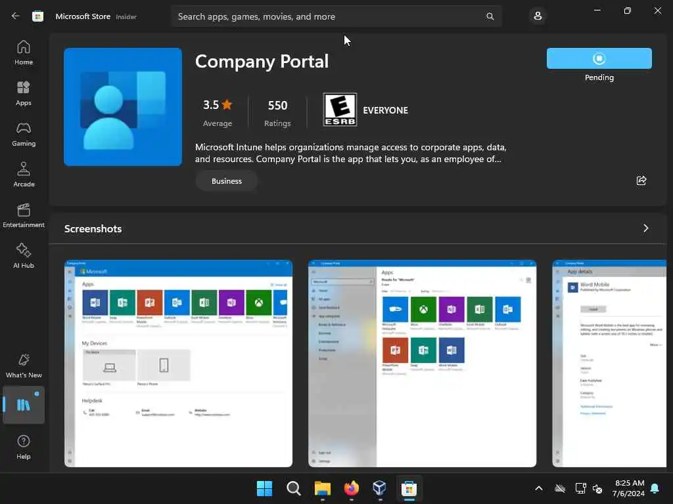Open Windows taskbar search
The width and height of the screenshot is (673, 504).
pyautogui.click(x=294, y=488)
